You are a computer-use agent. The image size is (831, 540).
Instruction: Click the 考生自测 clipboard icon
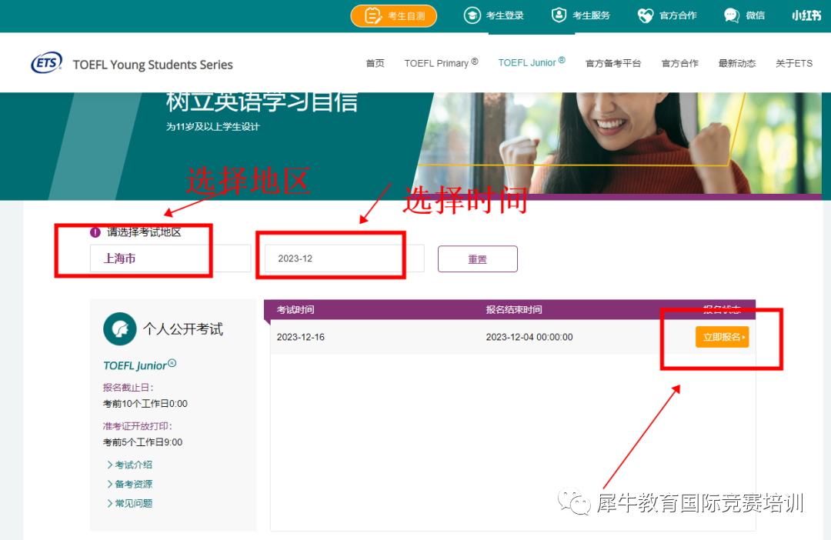click(x=373, y=16)
